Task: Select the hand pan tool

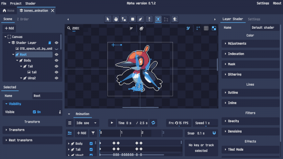Action: (116, 19)
